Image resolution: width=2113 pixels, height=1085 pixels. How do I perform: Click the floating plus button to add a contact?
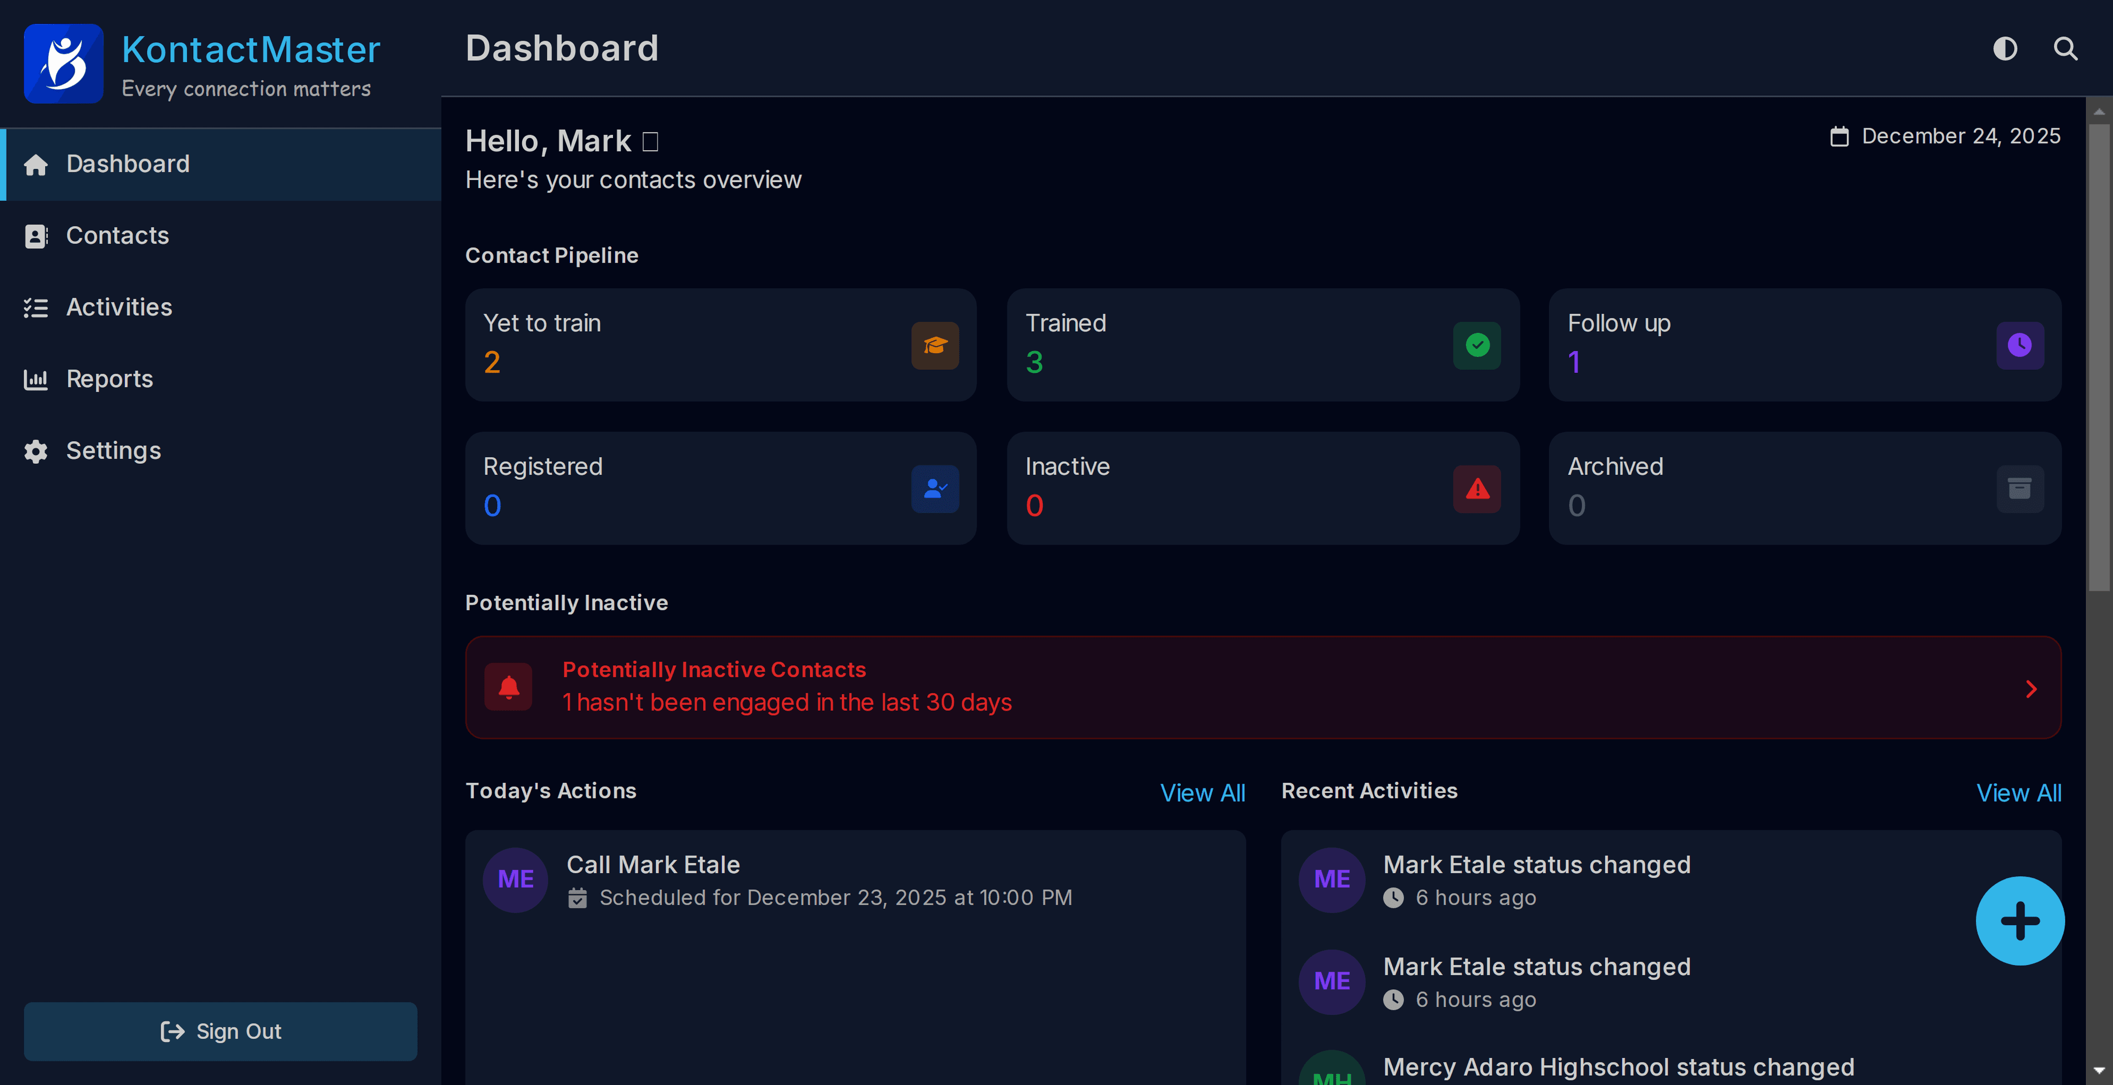2019,920
